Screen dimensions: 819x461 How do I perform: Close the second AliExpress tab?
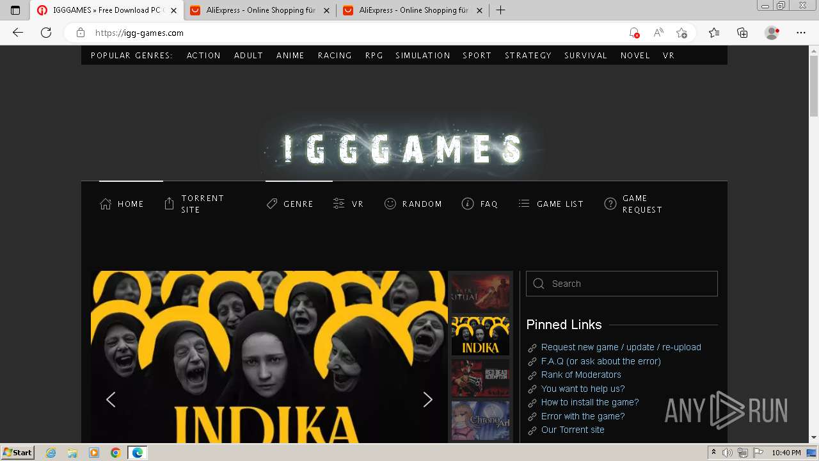tap(479, 10)
